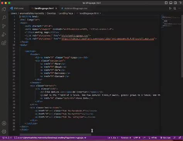Toggle the bottom panel layout icon
183x141 pixels.
tap(171, 3)
